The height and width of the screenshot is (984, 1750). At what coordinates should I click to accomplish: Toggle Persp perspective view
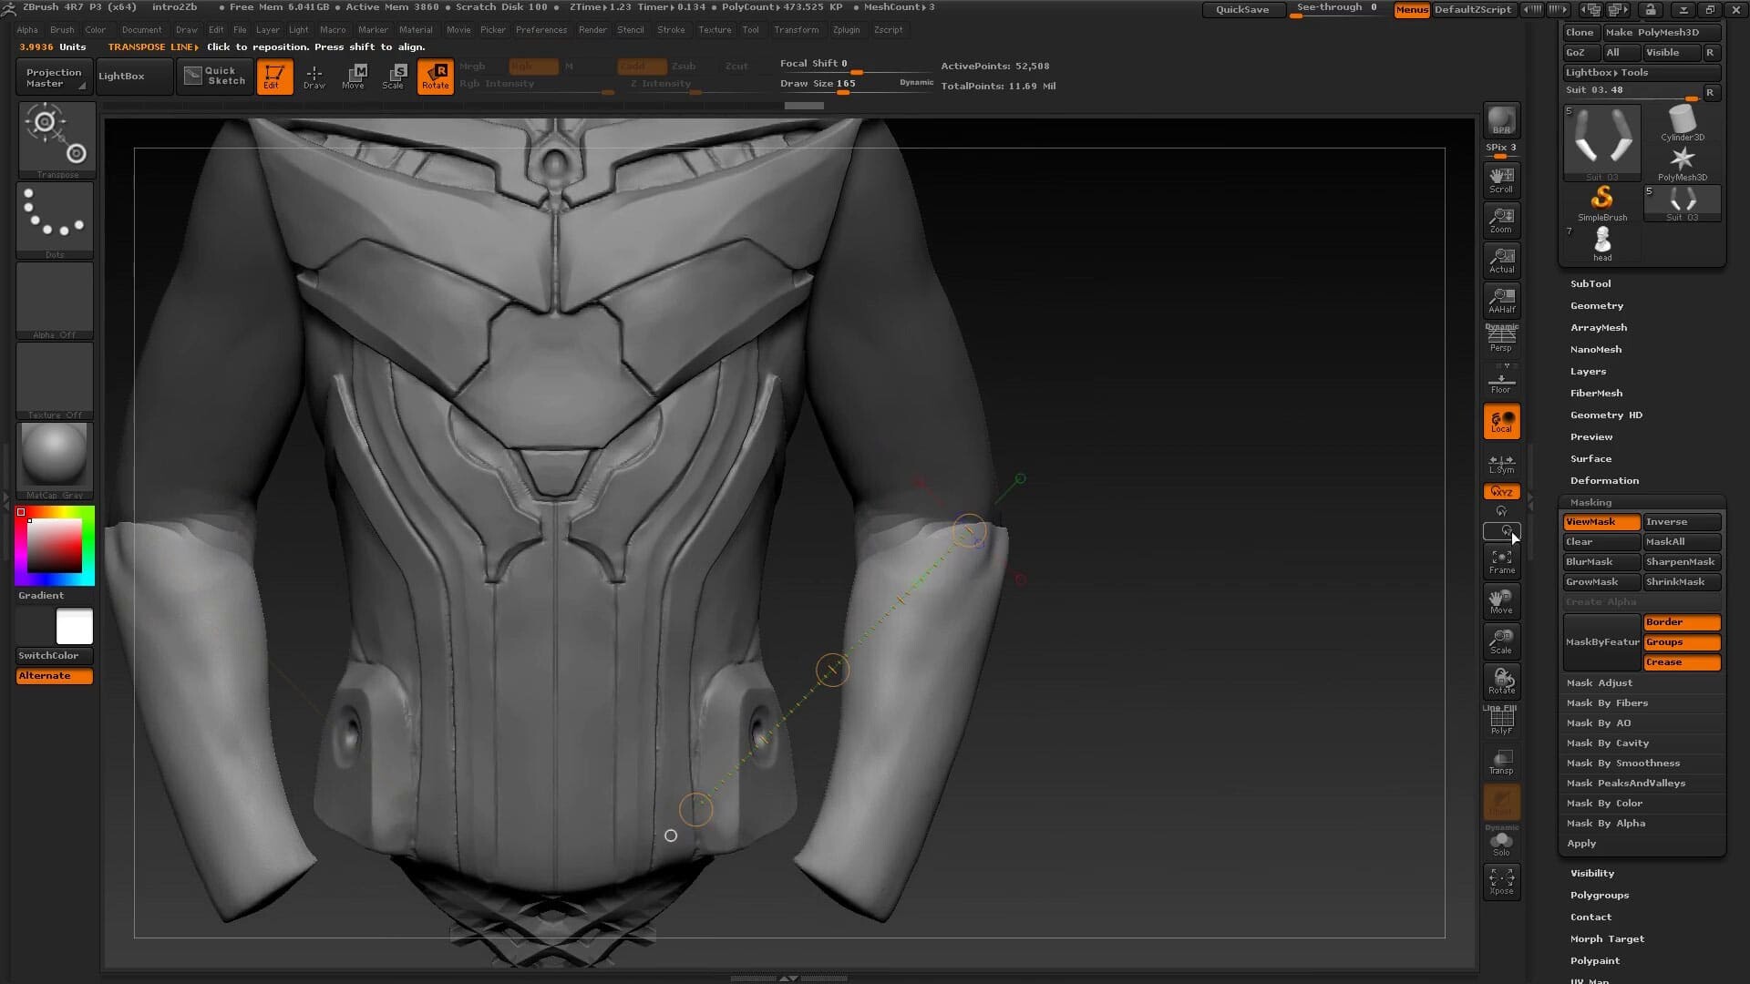pos(1501,339)
